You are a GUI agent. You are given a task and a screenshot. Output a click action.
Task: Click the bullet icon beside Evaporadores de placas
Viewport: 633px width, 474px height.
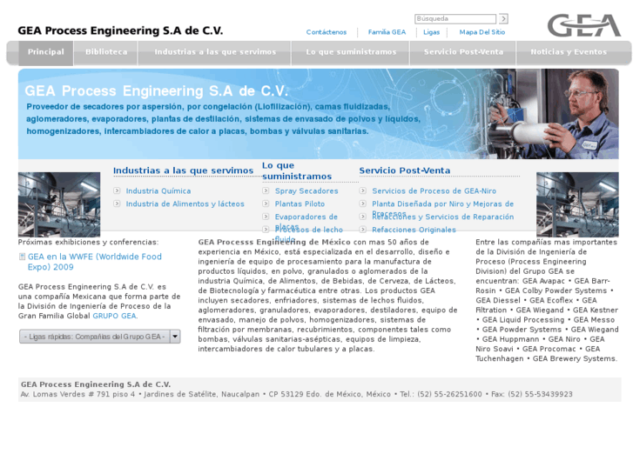[266, 217]
